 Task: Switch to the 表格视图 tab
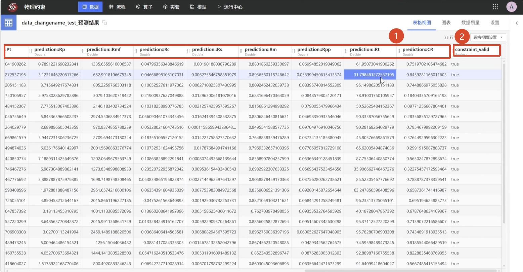(x=422, y=23)
